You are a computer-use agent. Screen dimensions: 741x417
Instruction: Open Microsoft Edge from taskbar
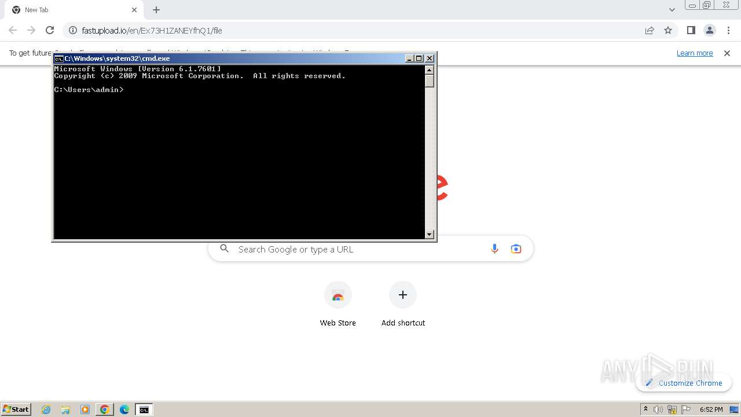(x=124, y=409)
